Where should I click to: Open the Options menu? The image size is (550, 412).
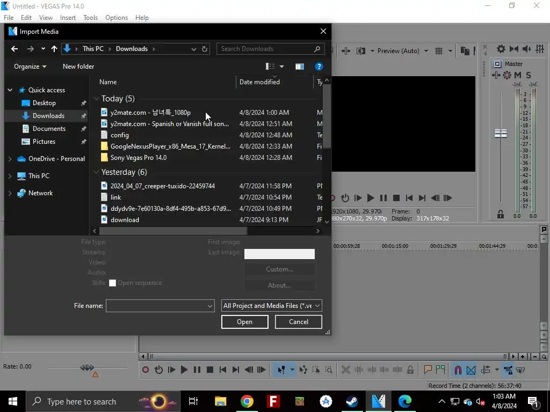pyautogui.click(x=117, y=18)
